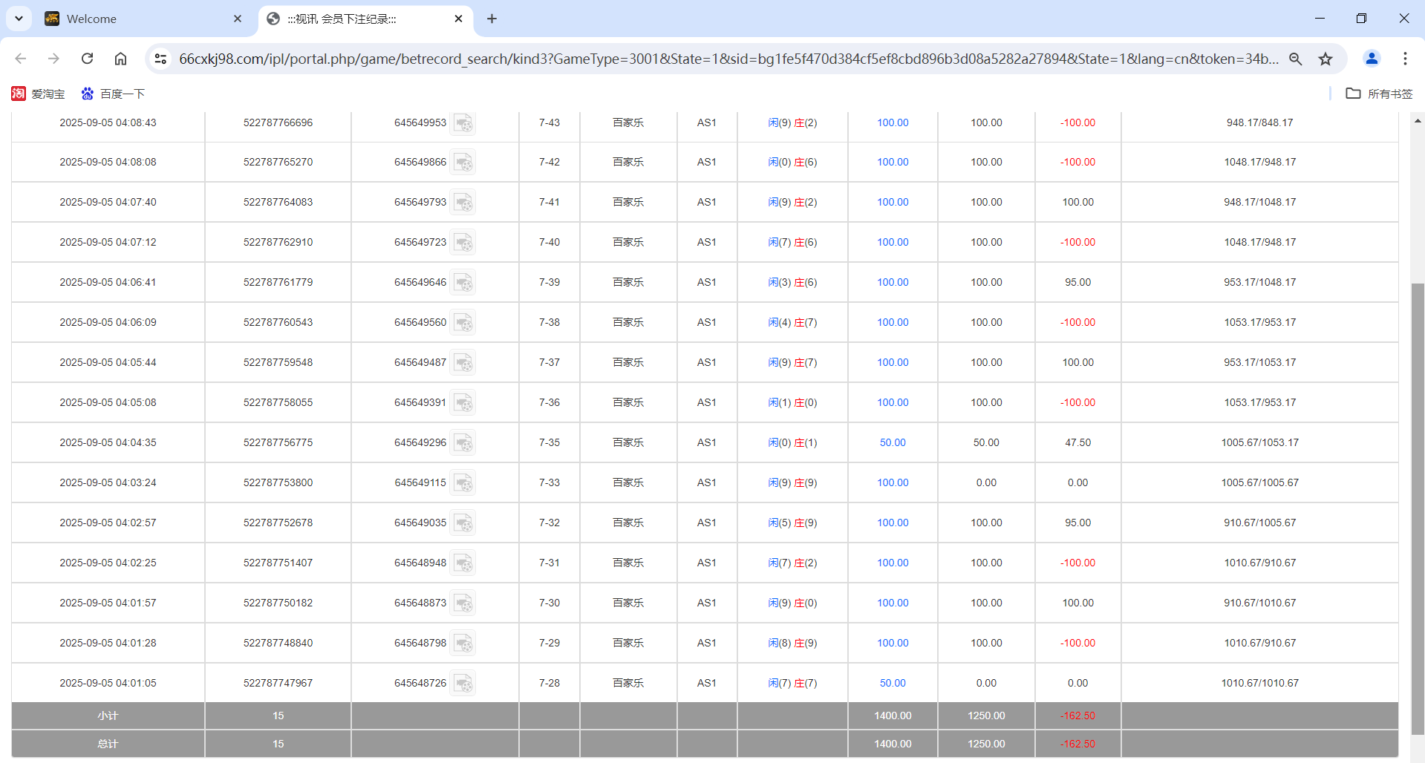The width and height of the screenshot is (1425, 763).
Task: Open the Chrome profile icon
Action: (x=1371, y=59)
